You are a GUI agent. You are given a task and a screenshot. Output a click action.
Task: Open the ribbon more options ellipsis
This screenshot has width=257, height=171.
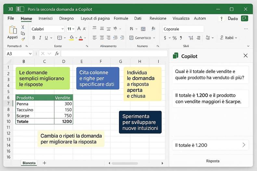[x=246, y=29]
